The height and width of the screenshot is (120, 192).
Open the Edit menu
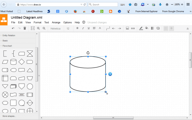[x=20, y=22]
